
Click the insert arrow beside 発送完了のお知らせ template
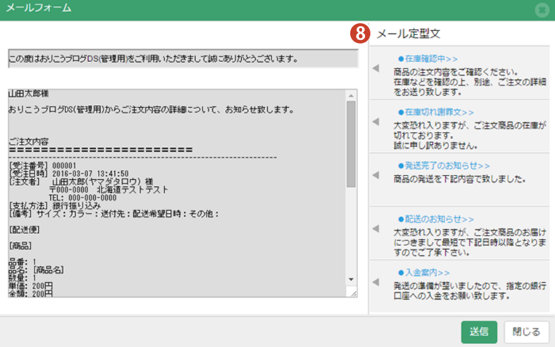[x=375, y=175]
